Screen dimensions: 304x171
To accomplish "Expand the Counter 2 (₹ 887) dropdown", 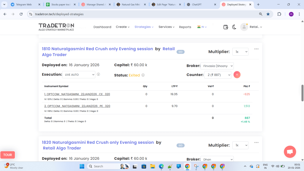I will (x=218, y=75).
